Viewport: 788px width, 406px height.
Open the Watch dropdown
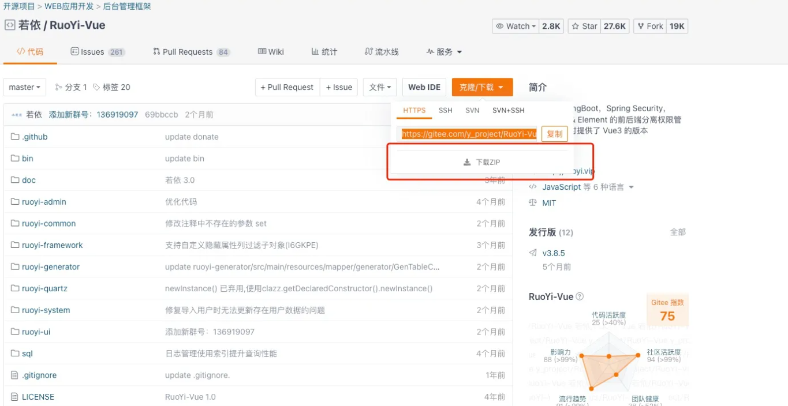tap(516, 26)
